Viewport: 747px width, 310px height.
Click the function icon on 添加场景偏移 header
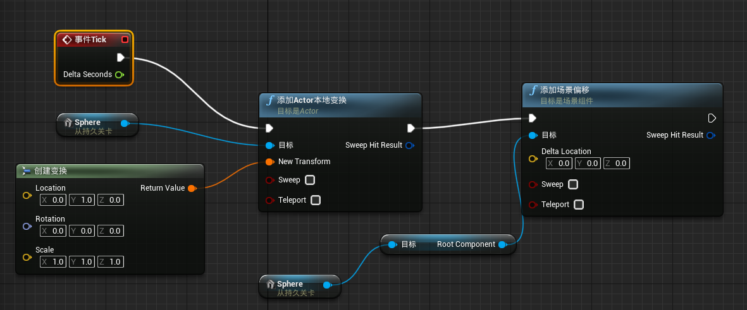click(534, 90)
